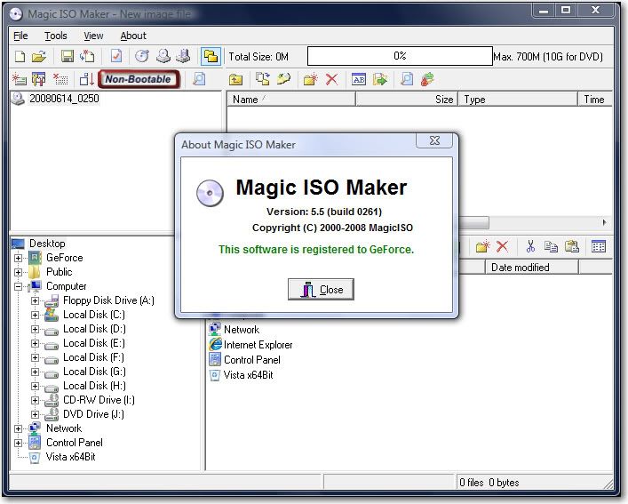Click the paste clipboard icon
This screenshot has width=628, height=504.
(571, 246)
